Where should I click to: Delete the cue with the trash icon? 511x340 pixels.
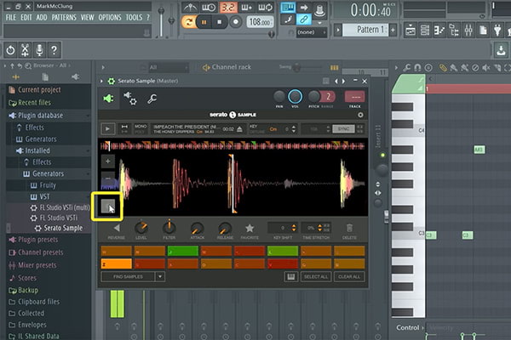click(349, 228)
